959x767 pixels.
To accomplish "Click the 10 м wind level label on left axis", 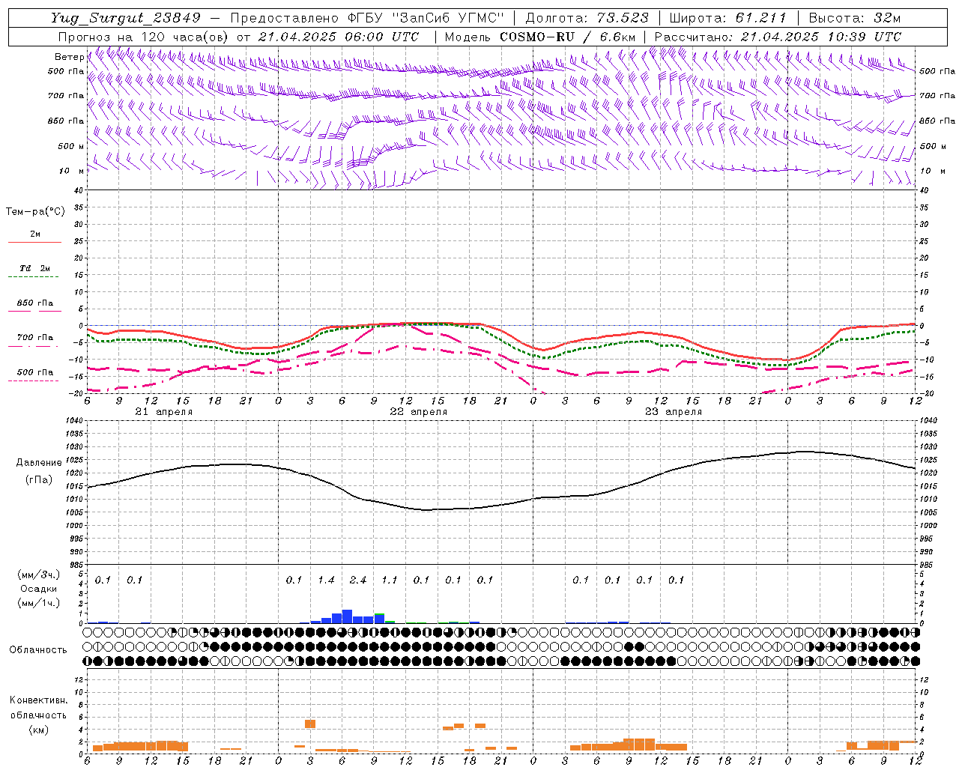I will [71, 171].
